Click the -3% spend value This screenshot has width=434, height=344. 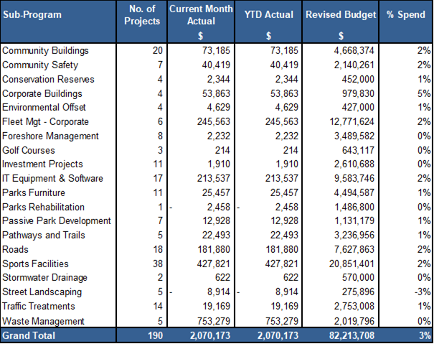pos(423,292)
